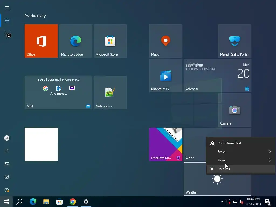The image size is (276, 207).
Task: Open File Explorer from the taskbar
Action: tap(46, 202)
